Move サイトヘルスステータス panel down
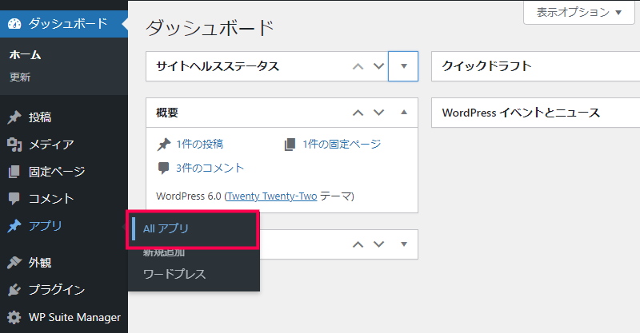This screenshot has width=640, height=333. click(378, 66)
